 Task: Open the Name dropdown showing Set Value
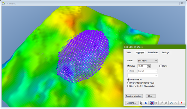[x=147, y=60]
